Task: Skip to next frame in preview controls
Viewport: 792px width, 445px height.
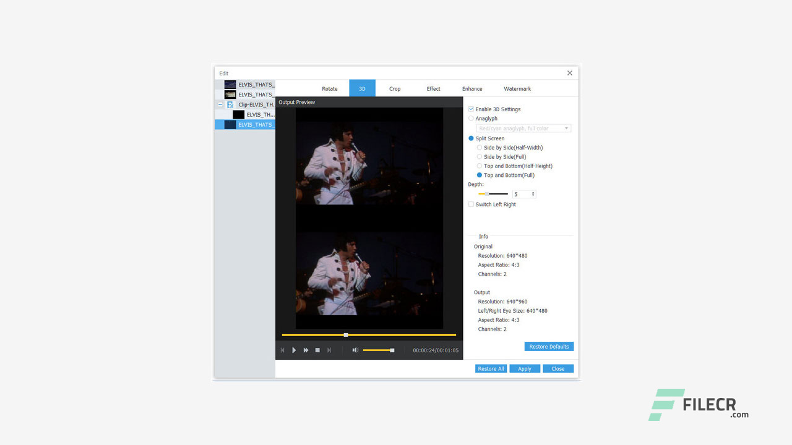Action: click(329, 350)
